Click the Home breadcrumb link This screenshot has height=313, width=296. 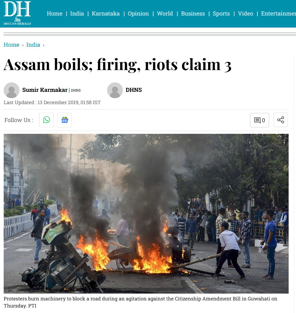pos(11,45)
